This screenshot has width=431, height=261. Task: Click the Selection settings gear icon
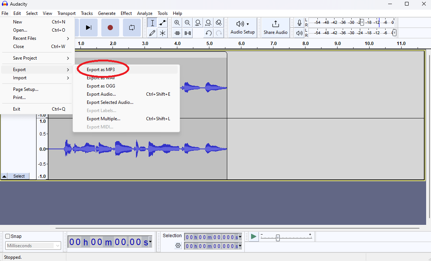point(178,245)
